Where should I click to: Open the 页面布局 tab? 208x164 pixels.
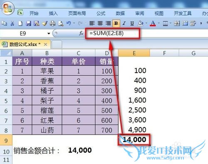point(77,13)
